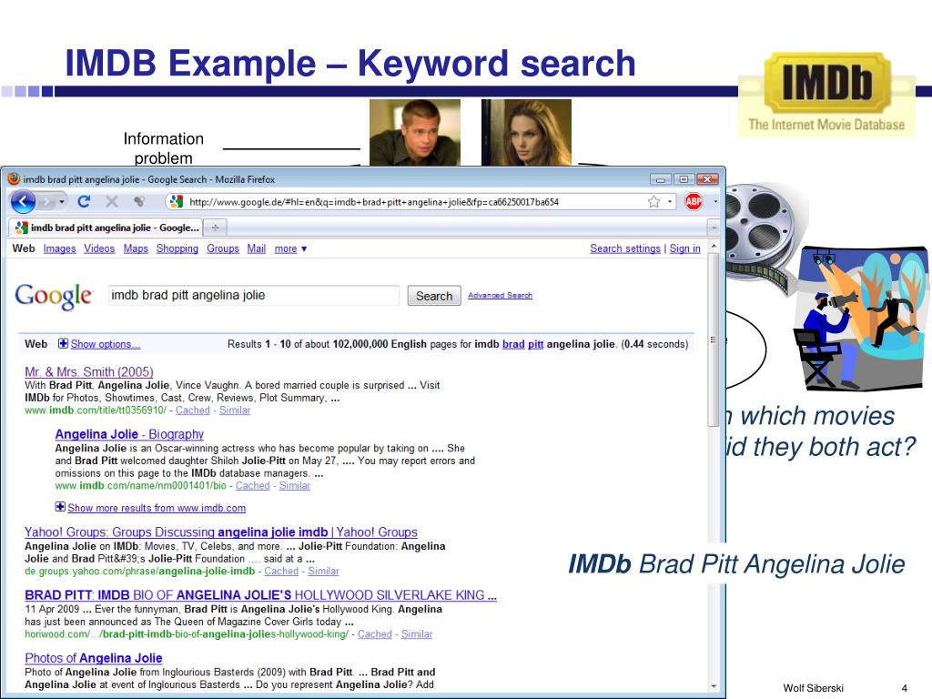Click the scrollbar down arrow
Viewport: 932px width, 699px height.
pyautogui.click(x=714, y=686)
